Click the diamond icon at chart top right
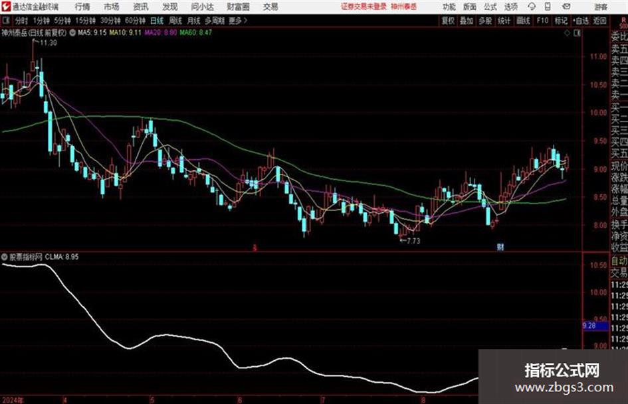Image resolution: width=628 pixels, height=404 pixels. (x=567, y=33)
